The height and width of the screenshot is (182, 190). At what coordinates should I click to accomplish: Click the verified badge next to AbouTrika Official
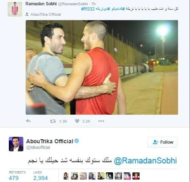point(77,141)
